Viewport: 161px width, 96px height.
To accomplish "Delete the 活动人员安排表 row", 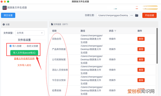I will pos(141,70).
